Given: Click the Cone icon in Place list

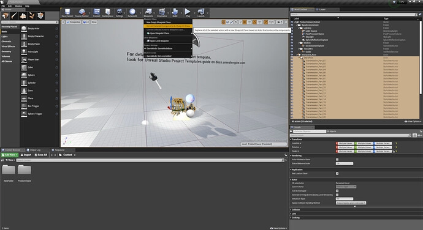Looking at the screenshot, I should coord(24,91).
